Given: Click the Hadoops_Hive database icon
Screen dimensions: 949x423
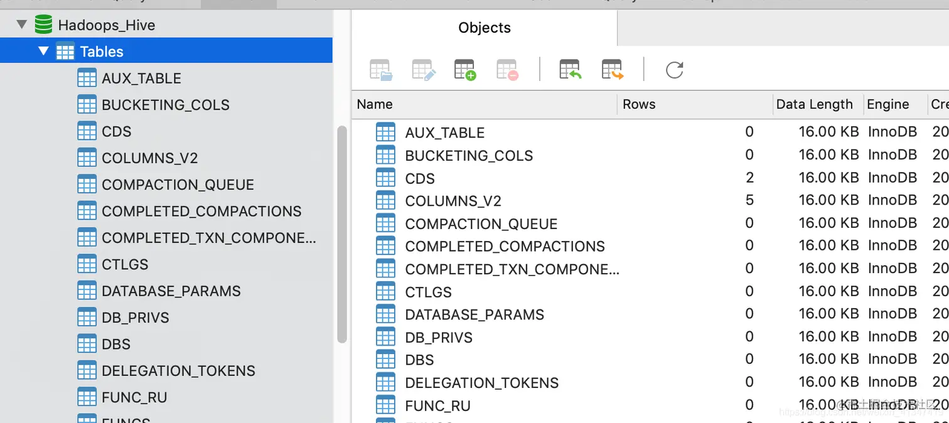Looking at the screenshot, I should pos(43,25).
